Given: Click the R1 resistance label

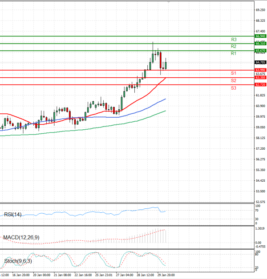Looking at the screenshot, I should pyautogui.click(x=233, y=54).
